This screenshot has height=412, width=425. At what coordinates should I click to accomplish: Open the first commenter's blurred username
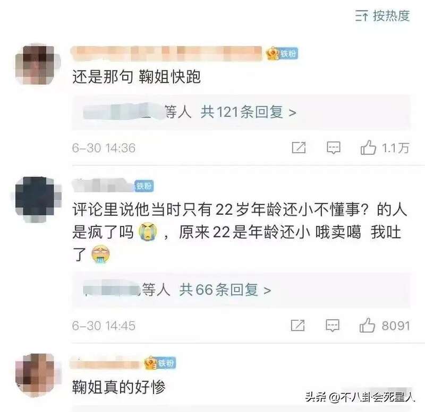(x=166, y=54)
